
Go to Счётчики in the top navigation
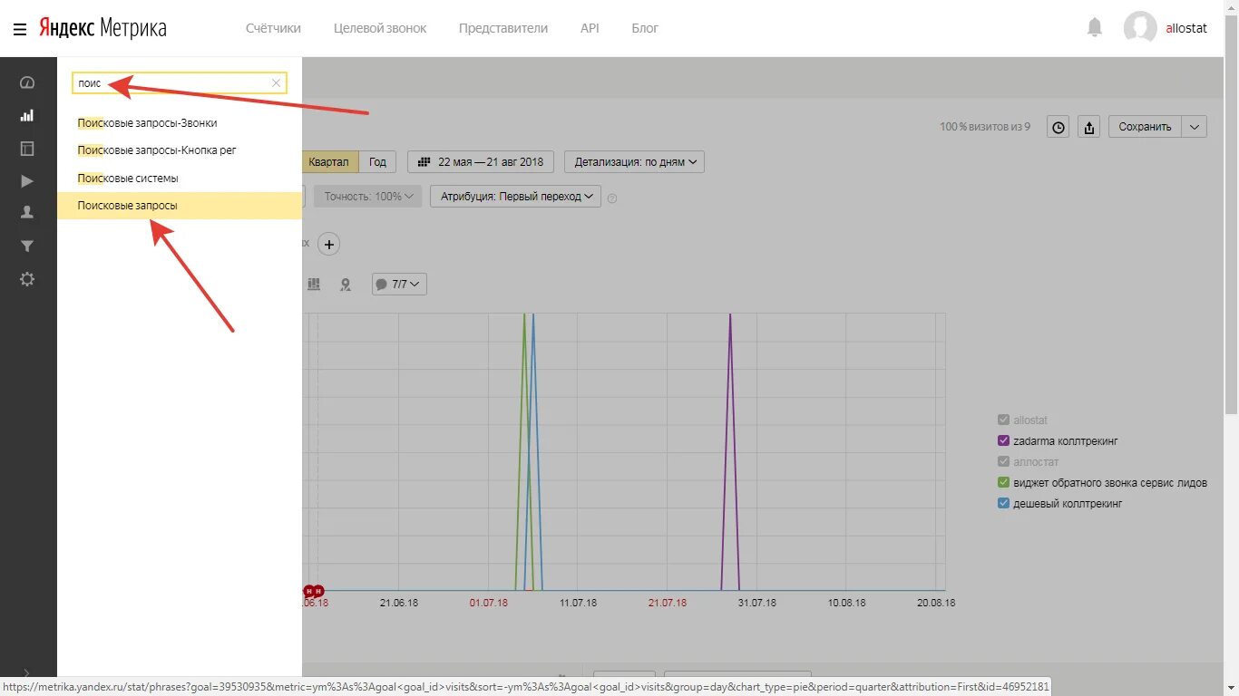tap(273, 28)
